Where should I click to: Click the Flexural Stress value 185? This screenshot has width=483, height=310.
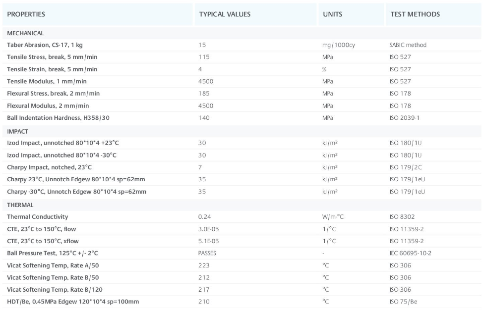[204, 94]
